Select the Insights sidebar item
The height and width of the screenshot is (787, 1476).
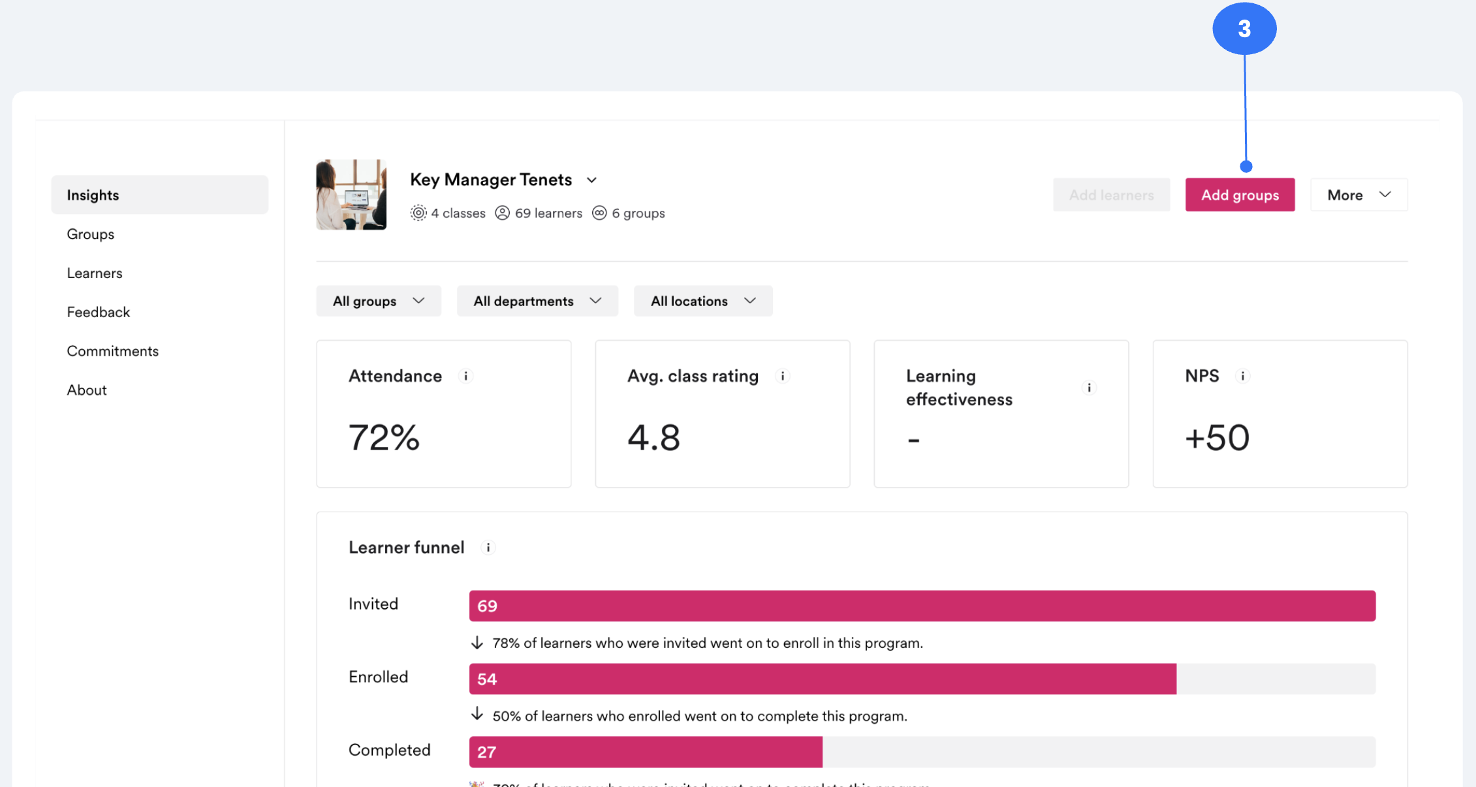(160, 194)
